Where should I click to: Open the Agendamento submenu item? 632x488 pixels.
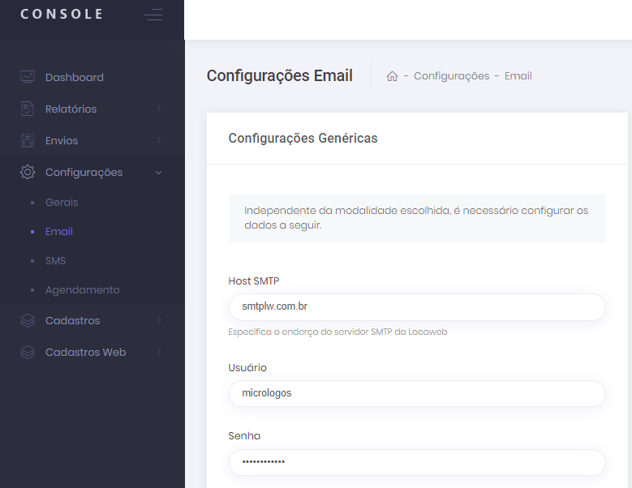82,289
